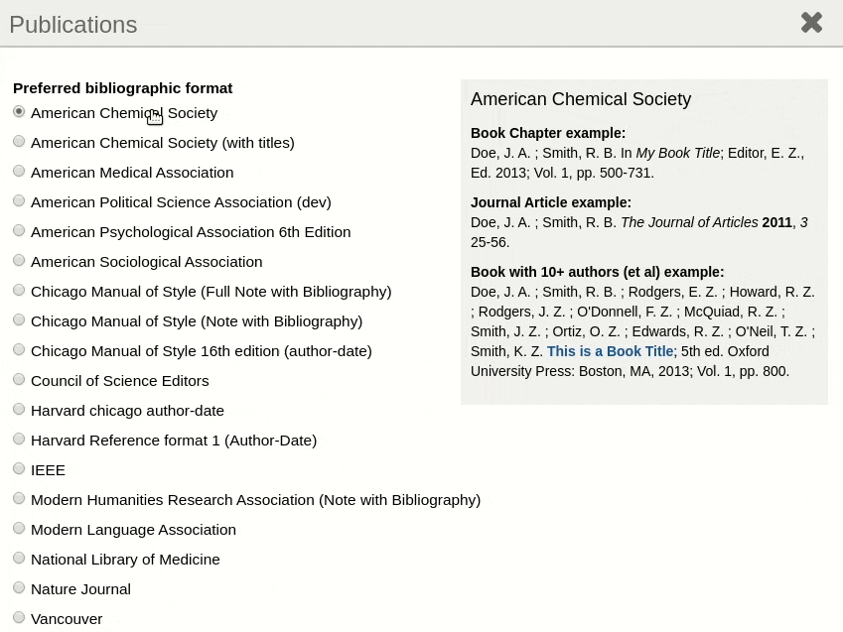
Task: Choose American Chemical Society (with titles) format
Action: point(19,141)
